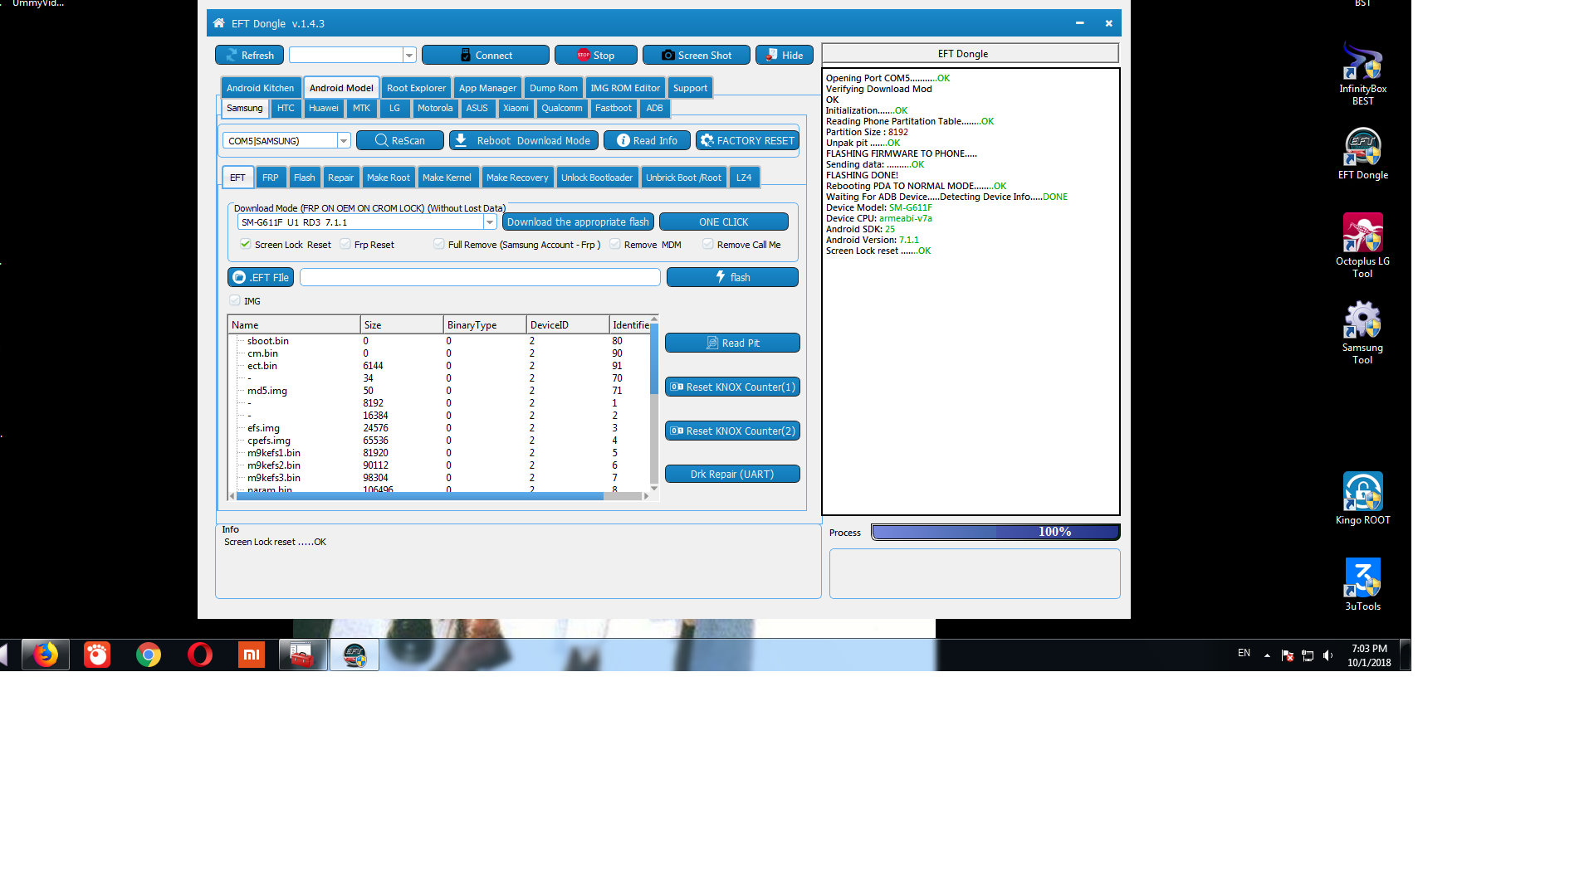Click FACTORY RESET gear button
This screenshot has height=896, width=1594.
click(x=747, y=140)
